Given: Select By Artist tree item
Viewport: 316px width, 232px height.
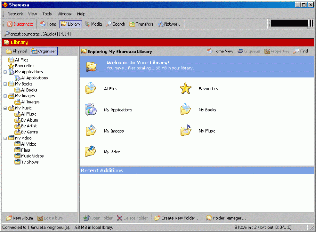Looking at the screenshot, I should click(26, 126).
